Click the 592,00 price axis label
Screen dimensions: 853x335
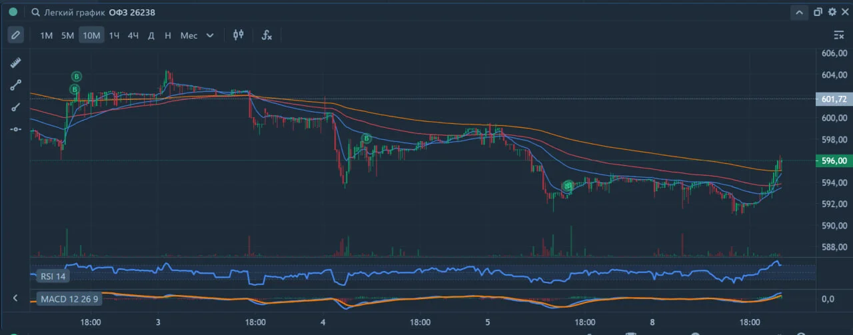tap(833, 204)
